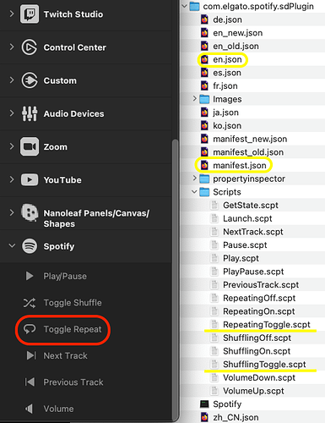
Task: Expand the Twitch Studio category
Action: pyautogui.click(x=12, y=14)
